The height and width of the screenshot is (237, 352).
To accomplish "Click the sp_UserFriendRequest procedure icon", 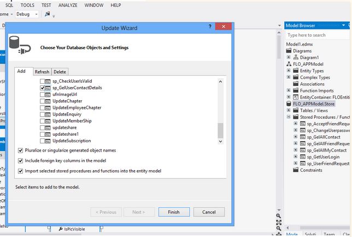I will coord(303,164).
